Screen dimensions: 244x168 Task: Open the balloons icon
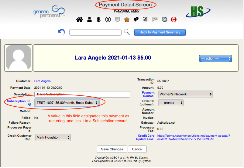click(136, 20)
